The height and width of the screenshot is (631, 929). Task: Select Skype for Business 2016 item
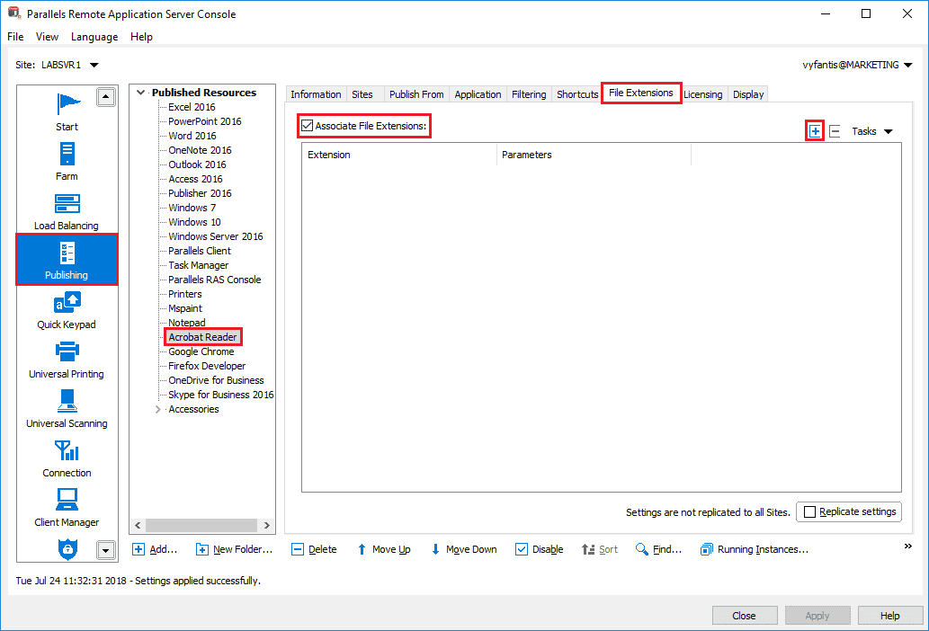pyautogui.click(x=221, y=395)
